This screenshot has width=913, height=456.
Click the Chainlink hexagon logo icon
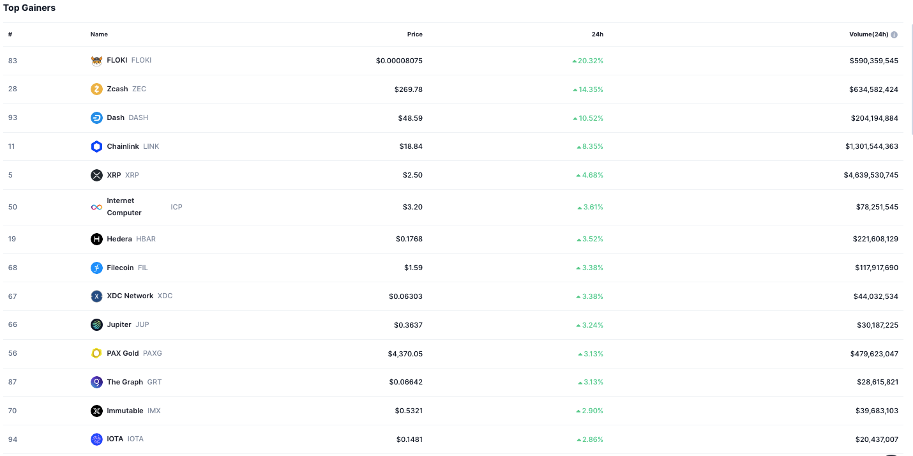click(96, 147)
